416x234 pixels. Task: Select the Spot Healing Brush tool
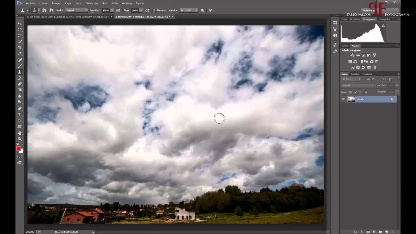coord(20,60)
